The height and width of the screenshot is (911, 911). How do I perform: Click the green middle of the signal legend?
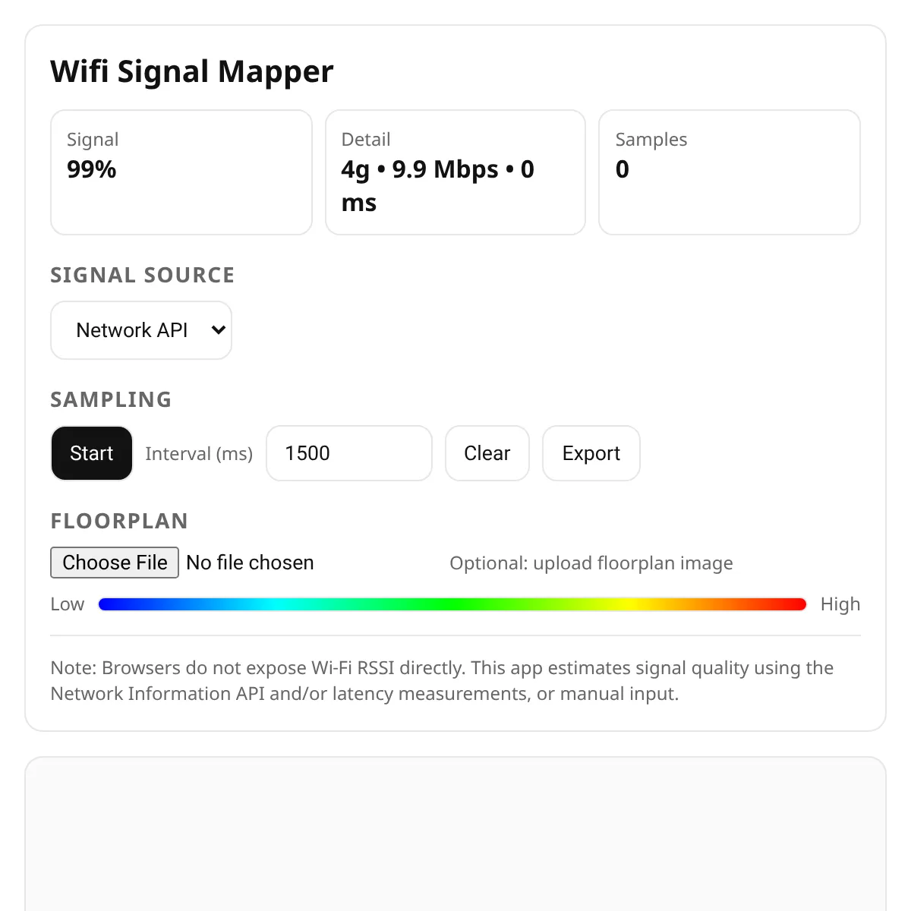click(x=452, y=604)
